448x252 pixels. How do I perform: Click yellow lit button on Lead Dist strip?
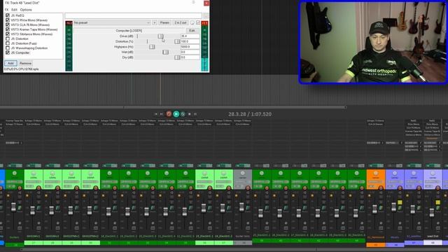click(x=437, y=202)
